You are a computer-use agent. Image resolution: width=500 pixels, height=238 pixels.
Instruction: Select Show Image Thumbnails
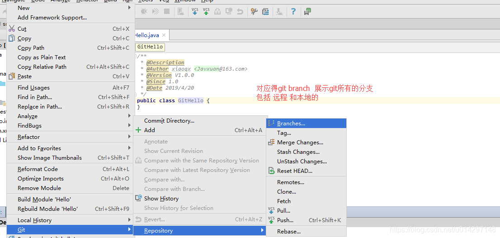coord(71,158)
